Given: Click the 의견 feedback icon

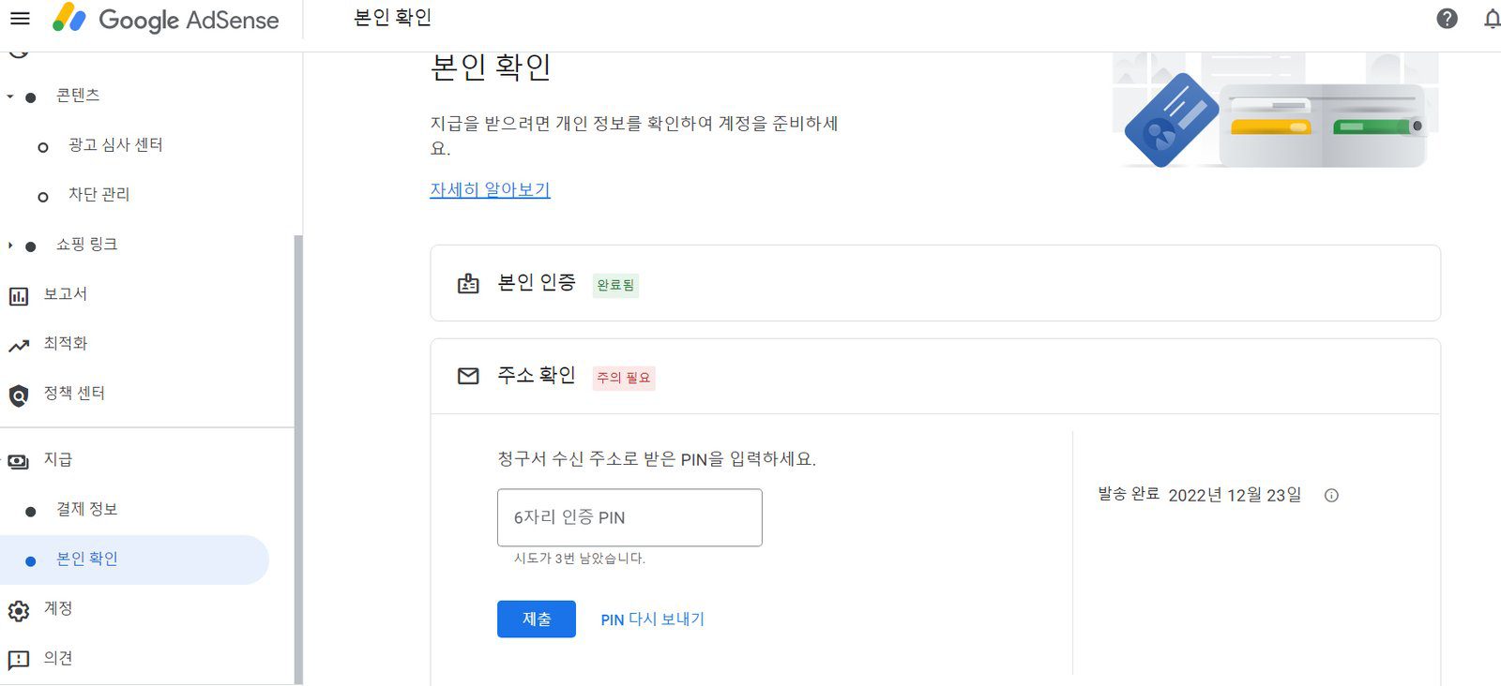Looking at the screenshot, I should pyautogui.click(x=19, y=660).
